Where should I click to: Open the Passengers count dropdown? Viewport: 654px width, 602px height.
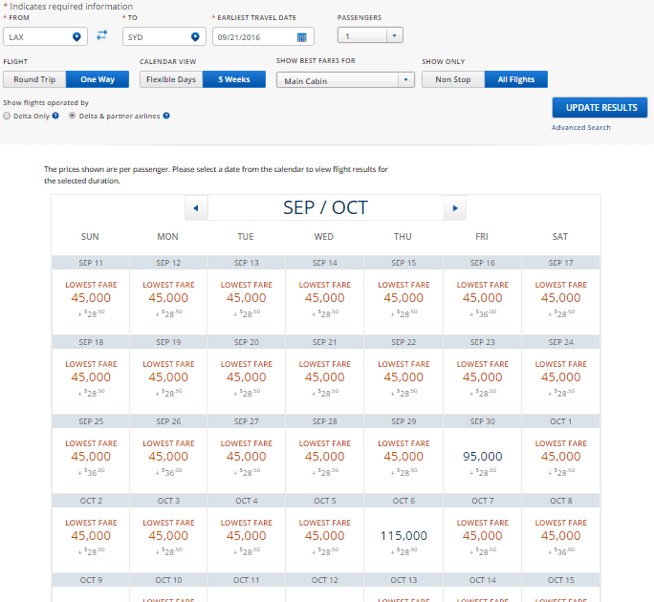[x=370, y=35]
